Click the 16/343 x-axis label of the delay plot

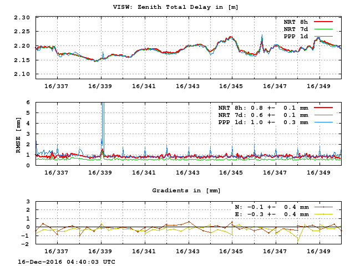tap(187, 86)
